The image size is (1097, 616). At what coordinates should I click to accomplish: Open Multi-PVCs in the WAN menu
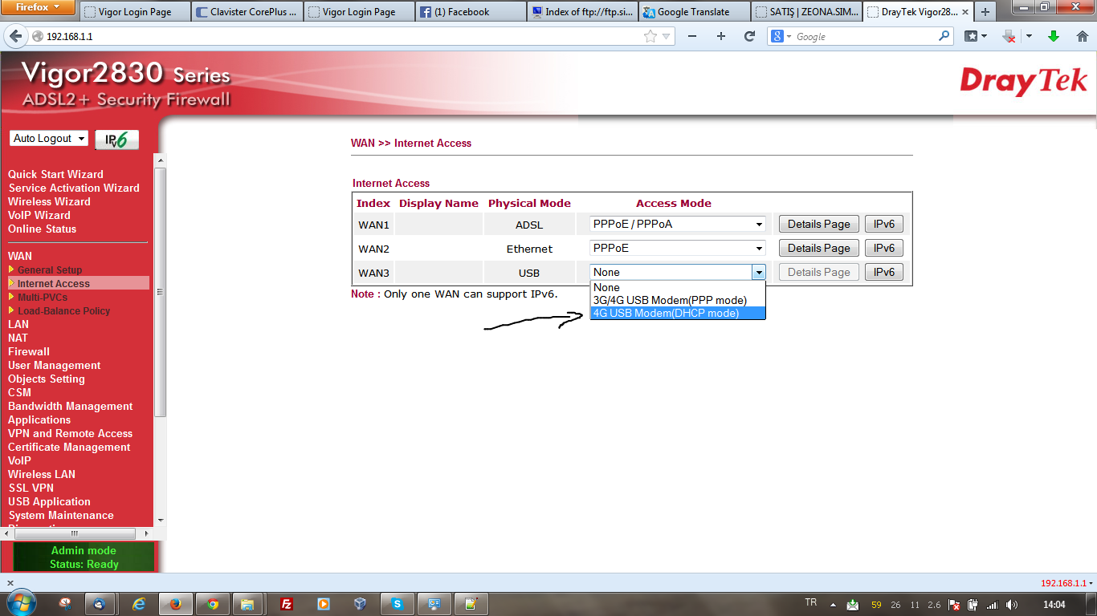click(43, 298)
